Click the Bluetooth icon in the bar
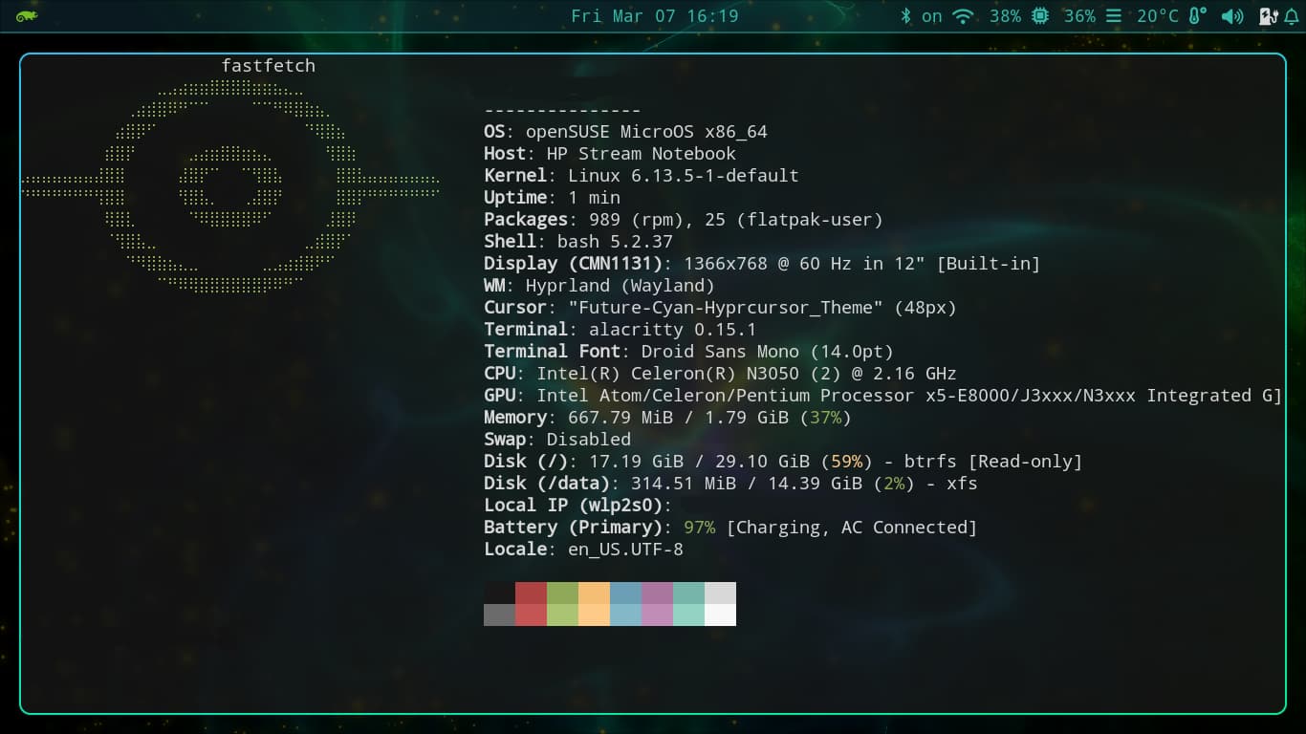Screen dimensions: 1306x734 pos(905,15)
